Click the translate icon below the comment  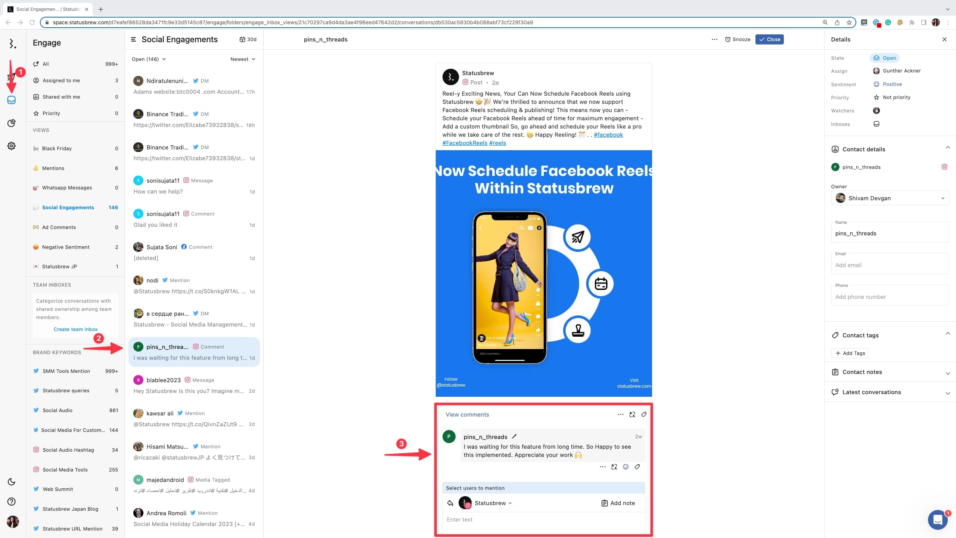[614, 467]
